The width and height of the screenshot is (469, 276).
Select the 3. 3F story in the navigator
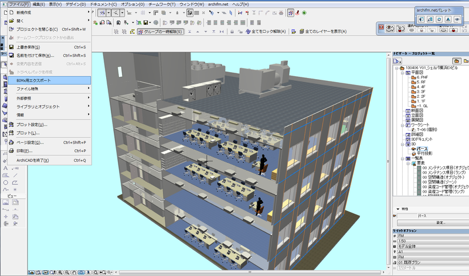(x=420, y=91)
